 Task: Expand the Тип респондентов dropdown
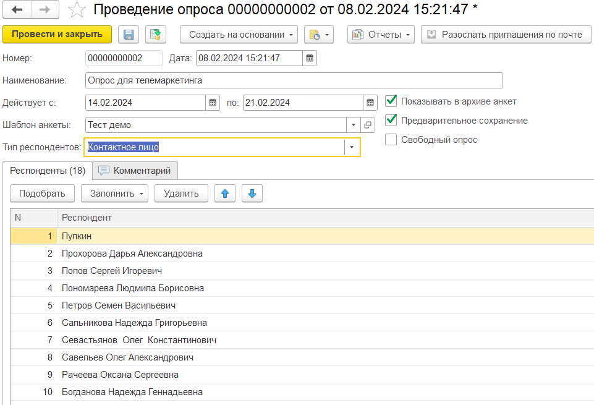tap(352, 147)
